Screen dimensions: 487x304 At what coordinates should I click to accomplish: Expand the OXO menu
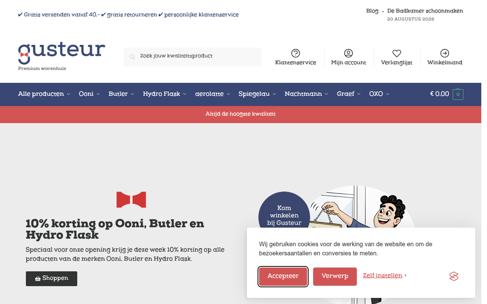click(x=379, y=94)
